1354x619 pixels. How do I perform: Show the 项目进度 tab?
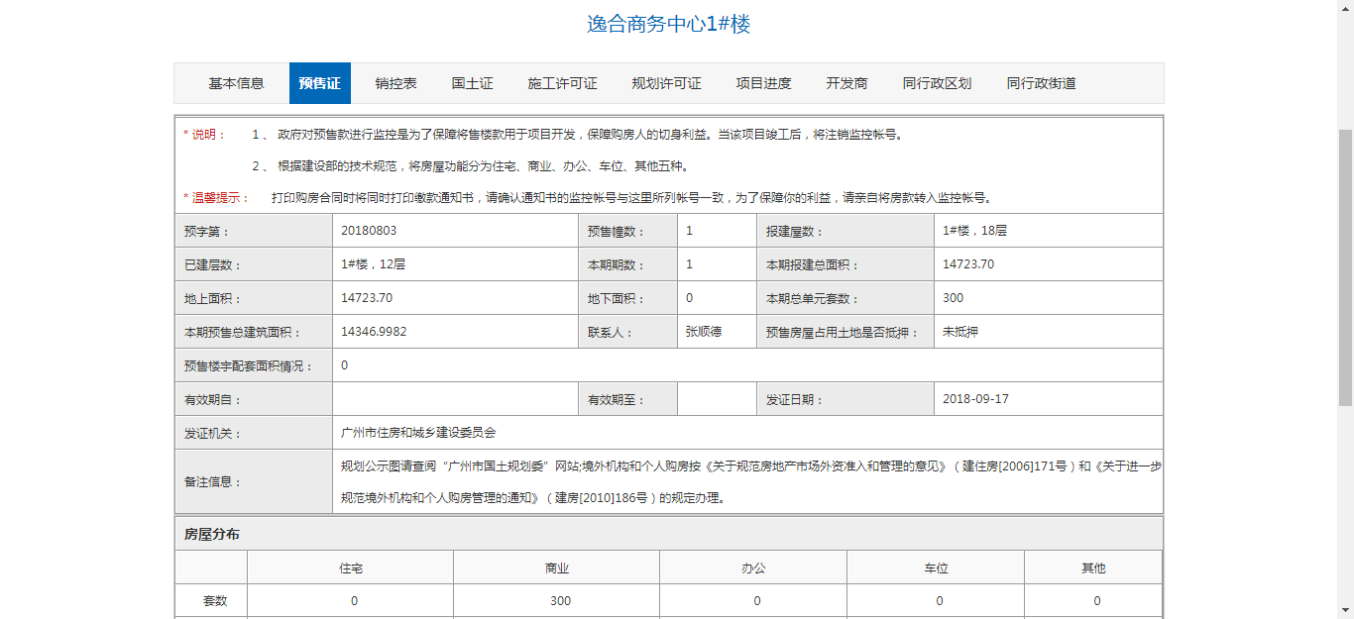[x=763, y=83]
